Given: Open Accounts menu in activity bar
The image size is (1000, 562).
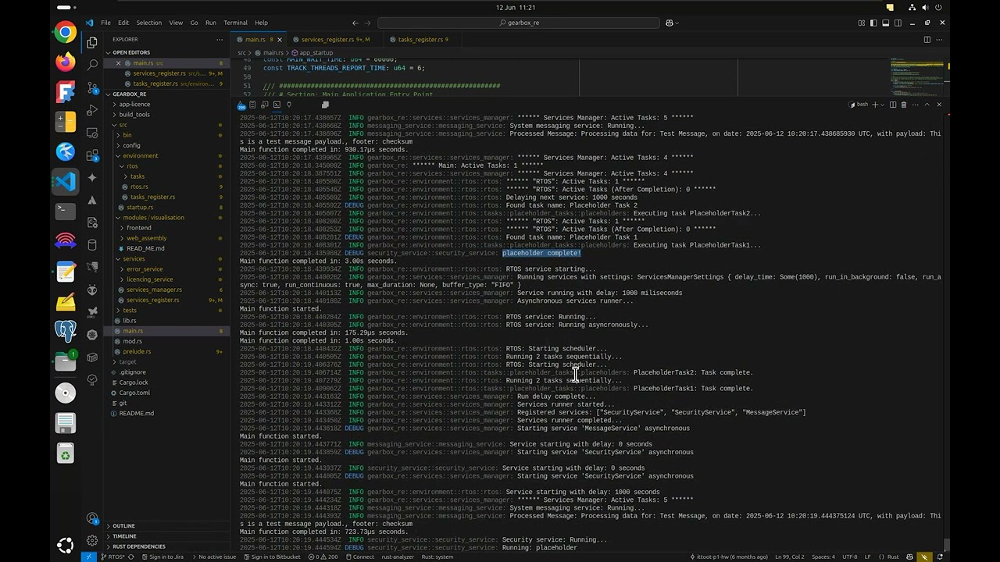Looking at the screenshot, I should (x=92, y=519).
